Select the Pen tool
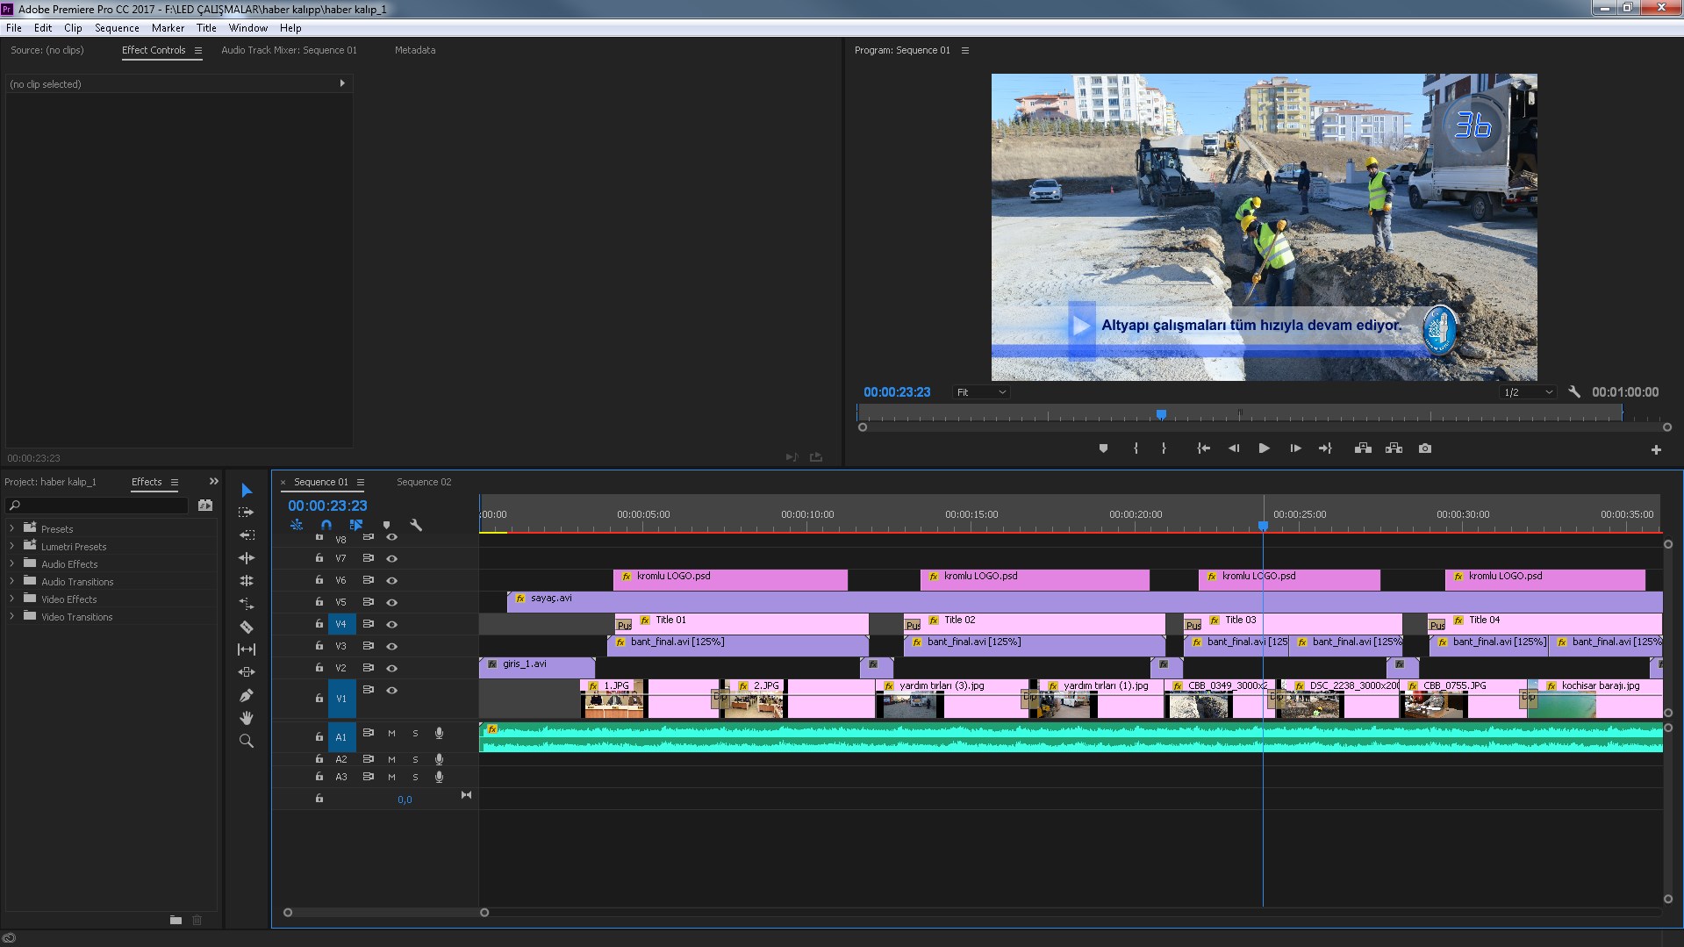 pyautogui.click(x=247, y=695)
